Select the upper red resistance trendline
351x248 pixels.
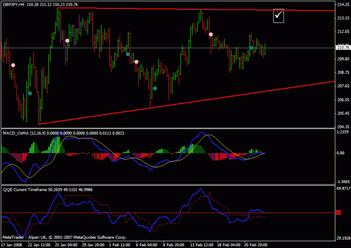pyautogui.click(x=196, y=9)
